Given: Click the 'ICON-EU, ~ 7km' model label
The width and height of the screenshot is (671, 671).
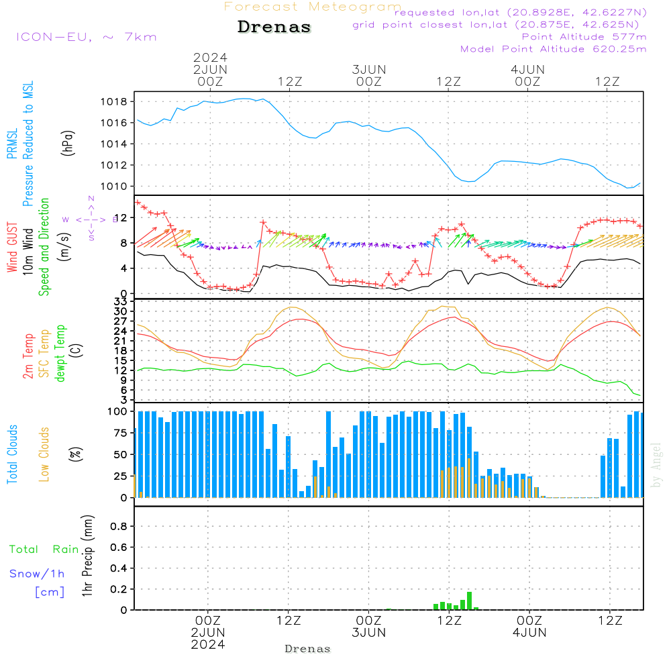Looking at the screenshot, I should pyautogui.click(x=87, y=37).
